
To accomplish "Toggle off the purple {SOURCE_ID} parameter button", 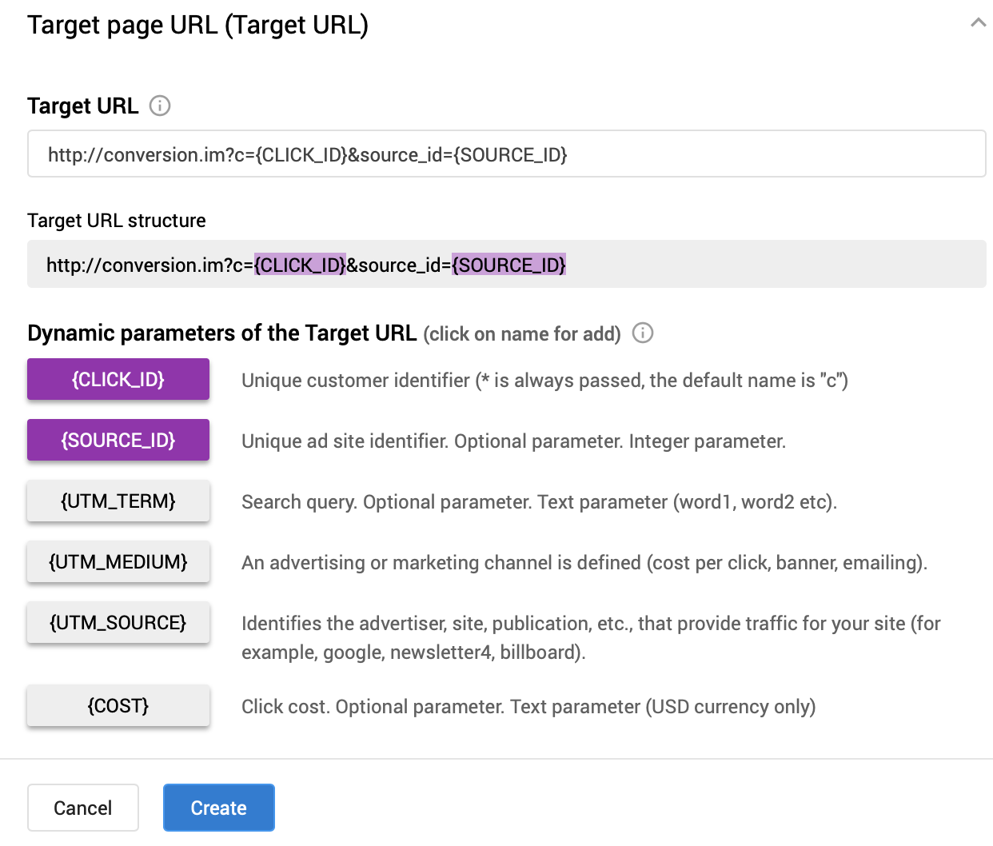I will pyautogui.click(x=118, y=440).
